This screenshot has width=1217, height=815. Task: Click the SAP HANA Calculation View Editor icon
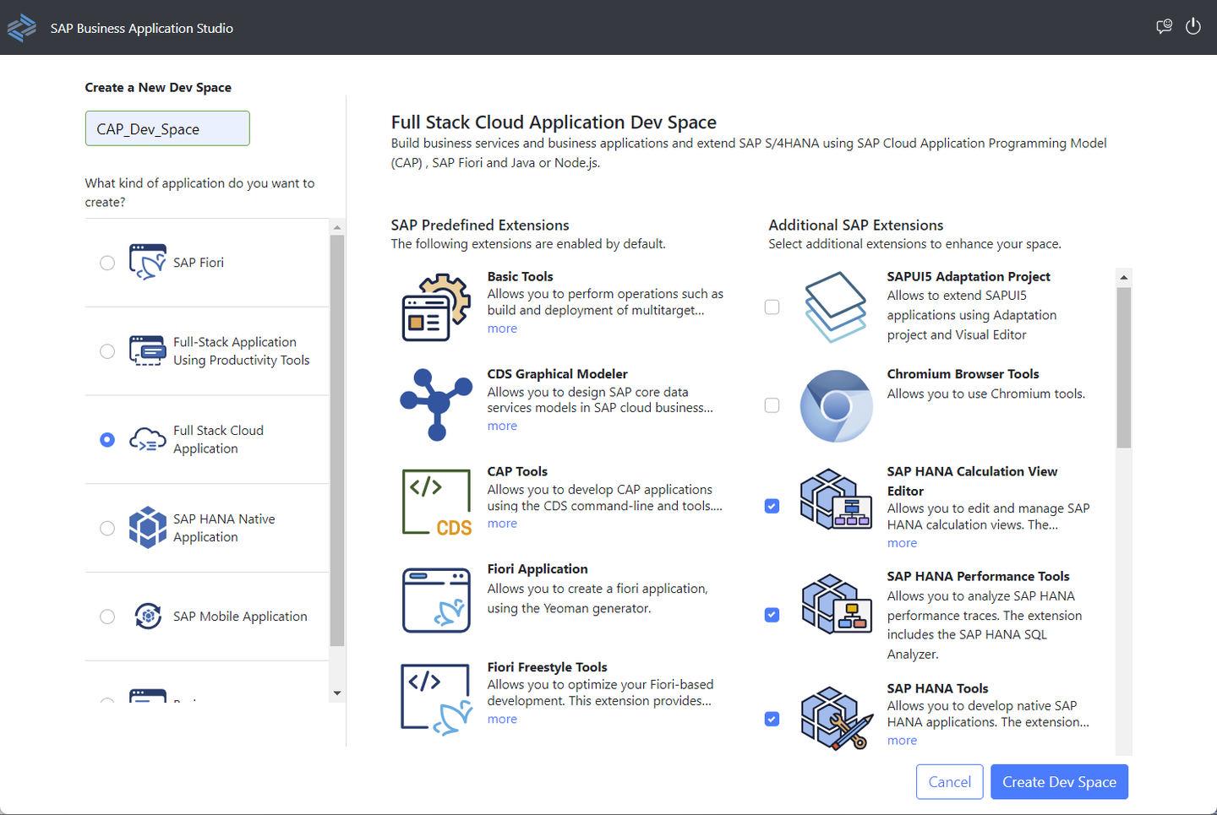[836, 499]
